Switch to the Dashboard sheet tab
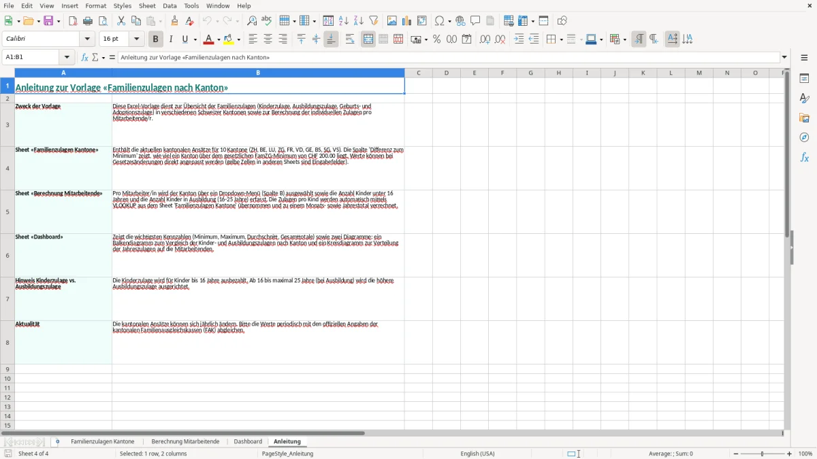Screen dimensions: 817x459 click(248, 442)
